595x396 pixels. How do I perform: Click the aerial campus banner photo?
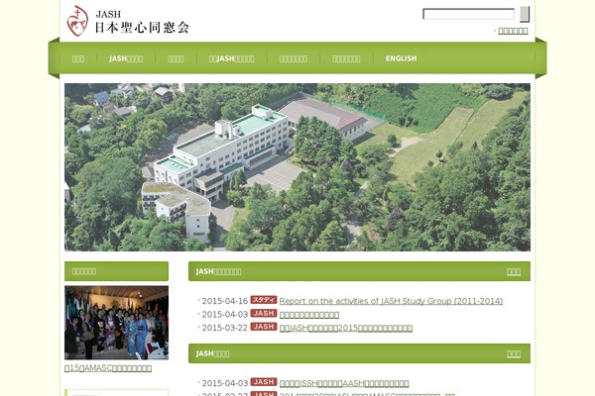[297, 167]
